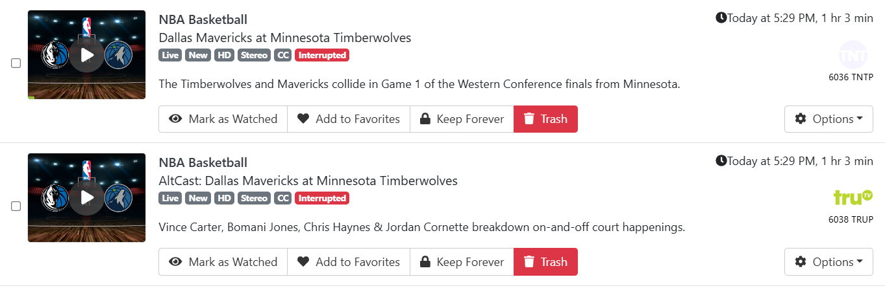This screenshot has width=885, height=288.
Task: Click the clock icon on AltCast recording
Action: click(721, 161)
